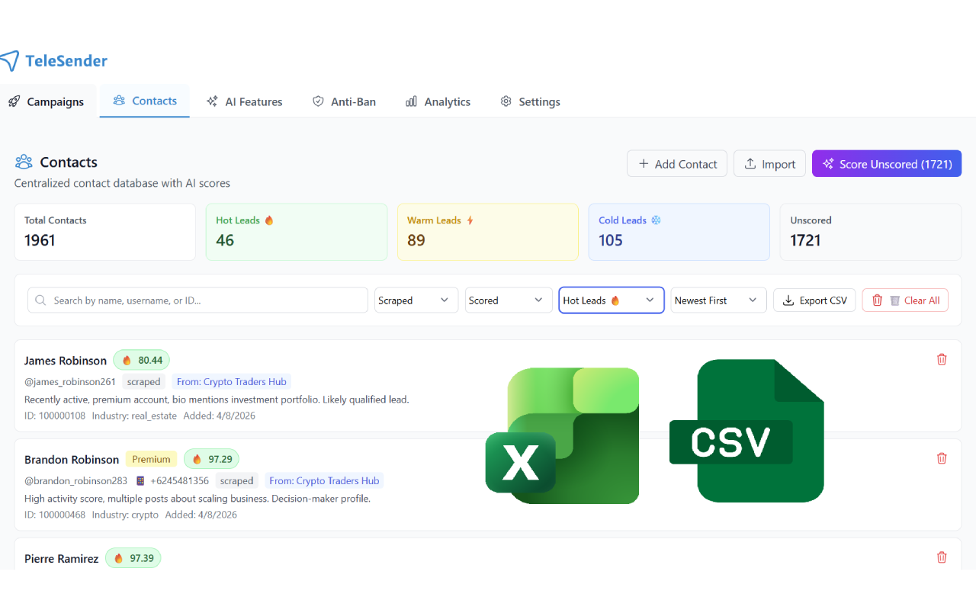The width and height of the screenshot is (976, 610).
Task: Expand the Scored status dropdown
Action: click(x=508, y=300)
